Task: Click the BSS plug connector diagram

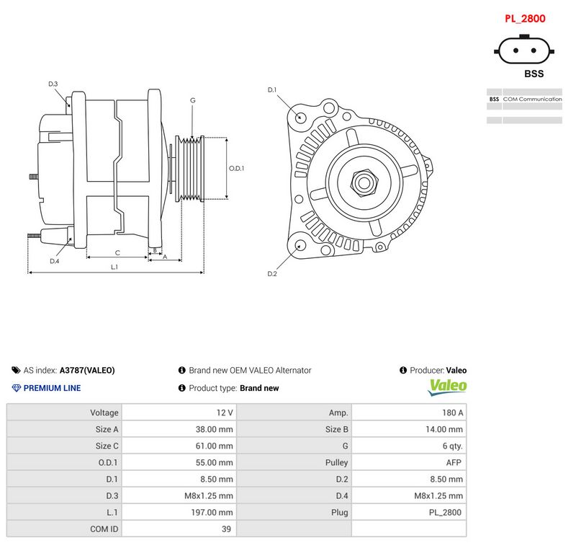Action: pos(524,50)
